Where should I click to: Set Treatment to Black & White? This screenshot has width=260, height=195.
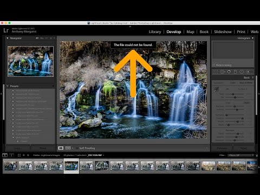pos(246,83)
